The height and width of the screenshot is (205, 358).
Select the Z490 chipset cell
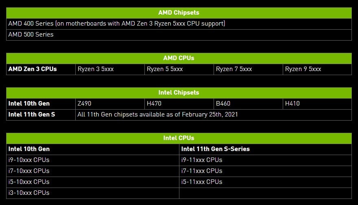pos(110,104)
